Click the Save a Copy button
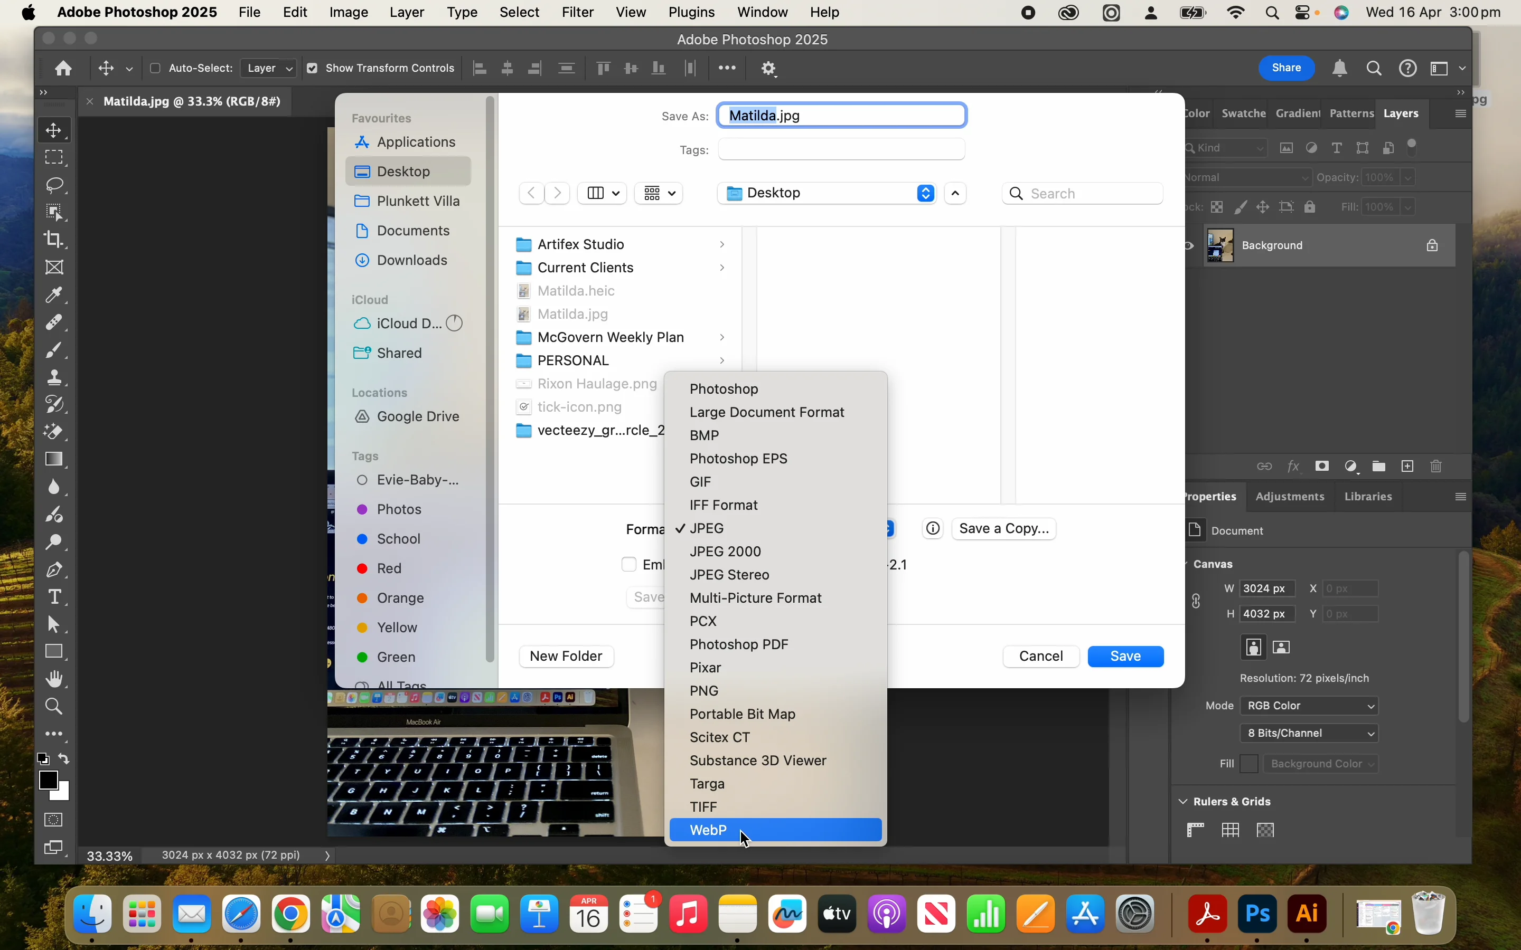1521x950 pixels. click(1004, 528)
